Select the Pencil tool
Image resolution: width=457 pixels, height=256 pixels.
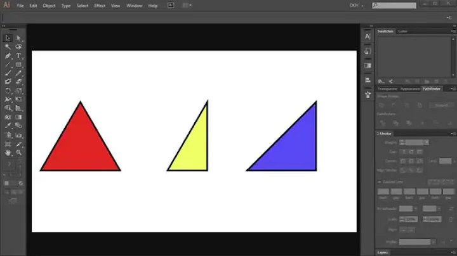tap(18, 74)
